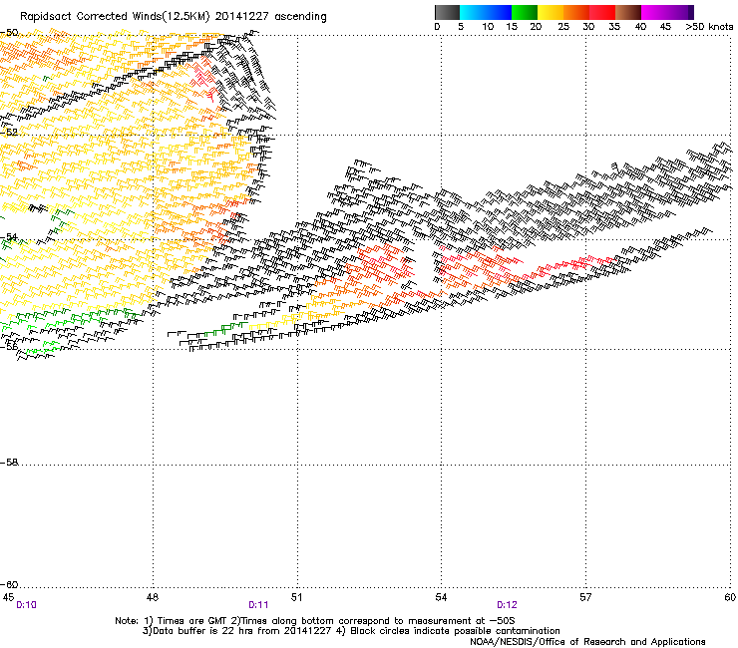Click the purple time label 'D:10'
Viewport: 738px width, 648px height.
coord(26,605)
